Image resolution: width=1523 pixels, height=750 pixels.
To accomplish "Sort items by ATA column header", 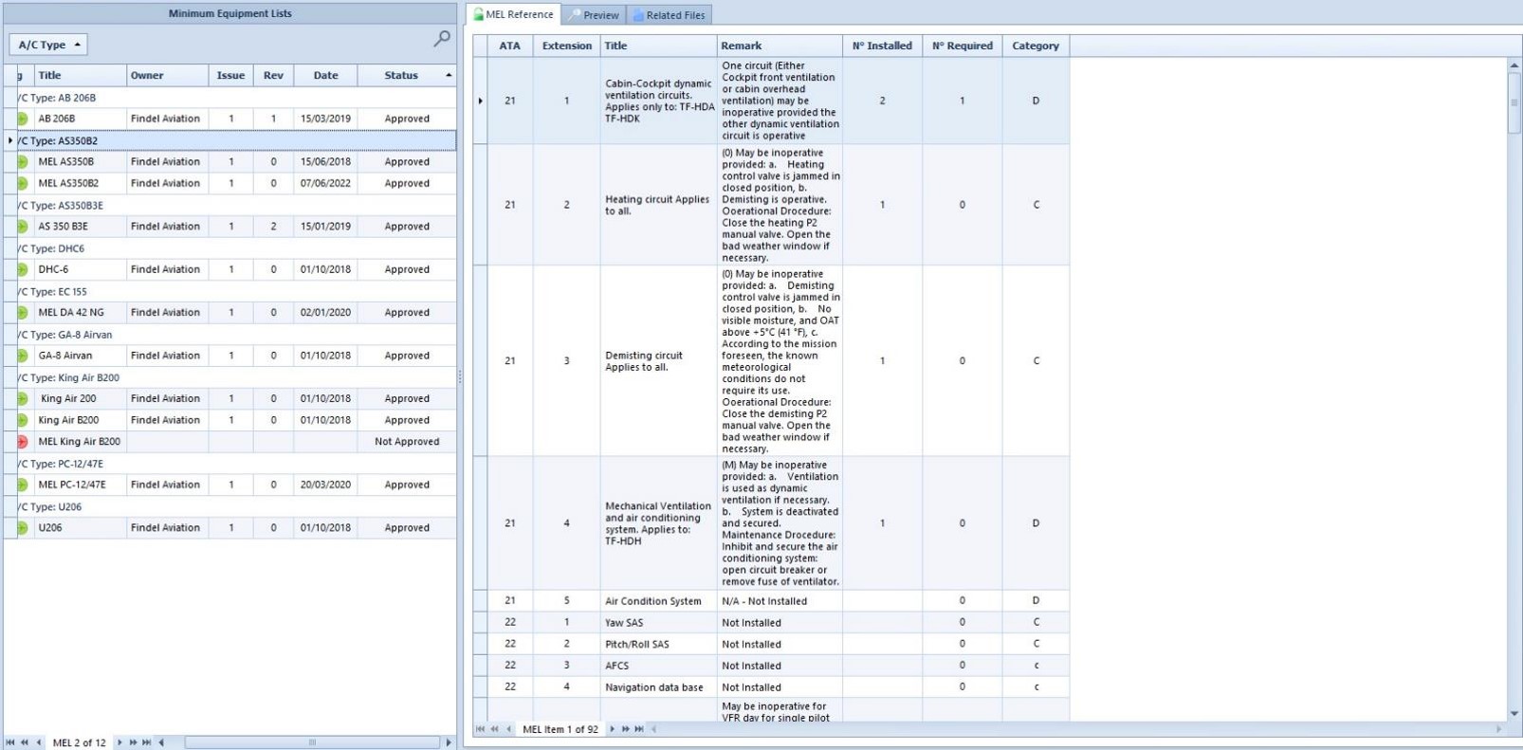I will 510,46.
